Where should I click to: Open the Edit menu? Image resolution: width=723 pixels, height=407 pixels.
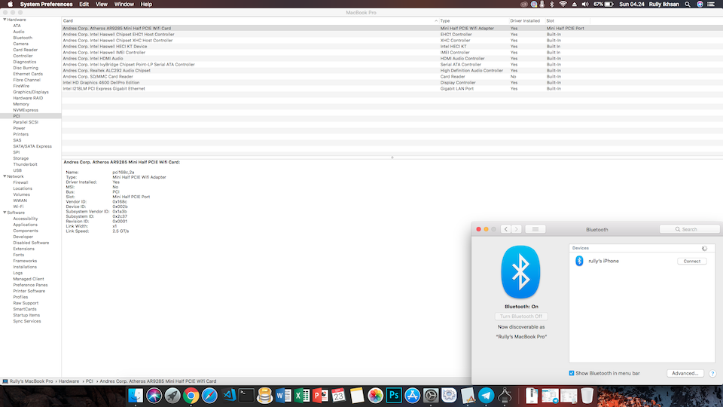point(84,5)
